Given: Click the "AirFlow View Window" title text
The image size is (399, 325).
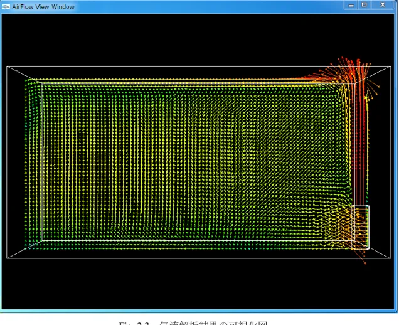Looking at the screenshot, I should 43,7.
